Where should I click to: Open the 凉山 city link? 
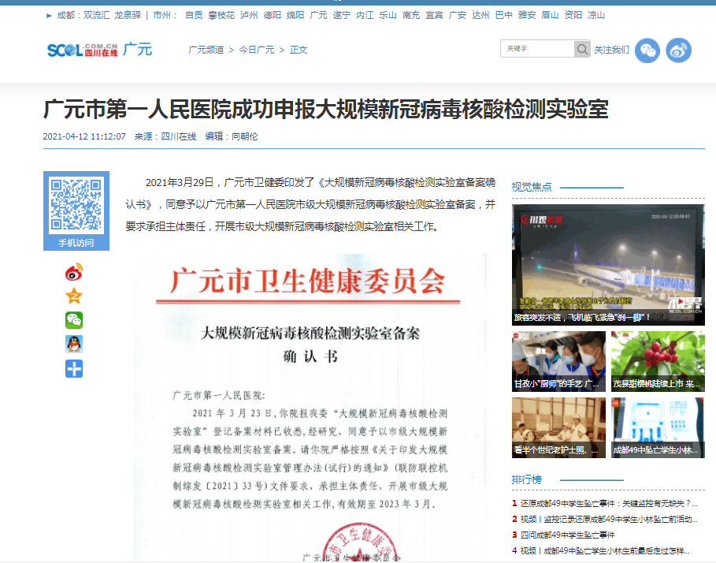tap(596, 15)
